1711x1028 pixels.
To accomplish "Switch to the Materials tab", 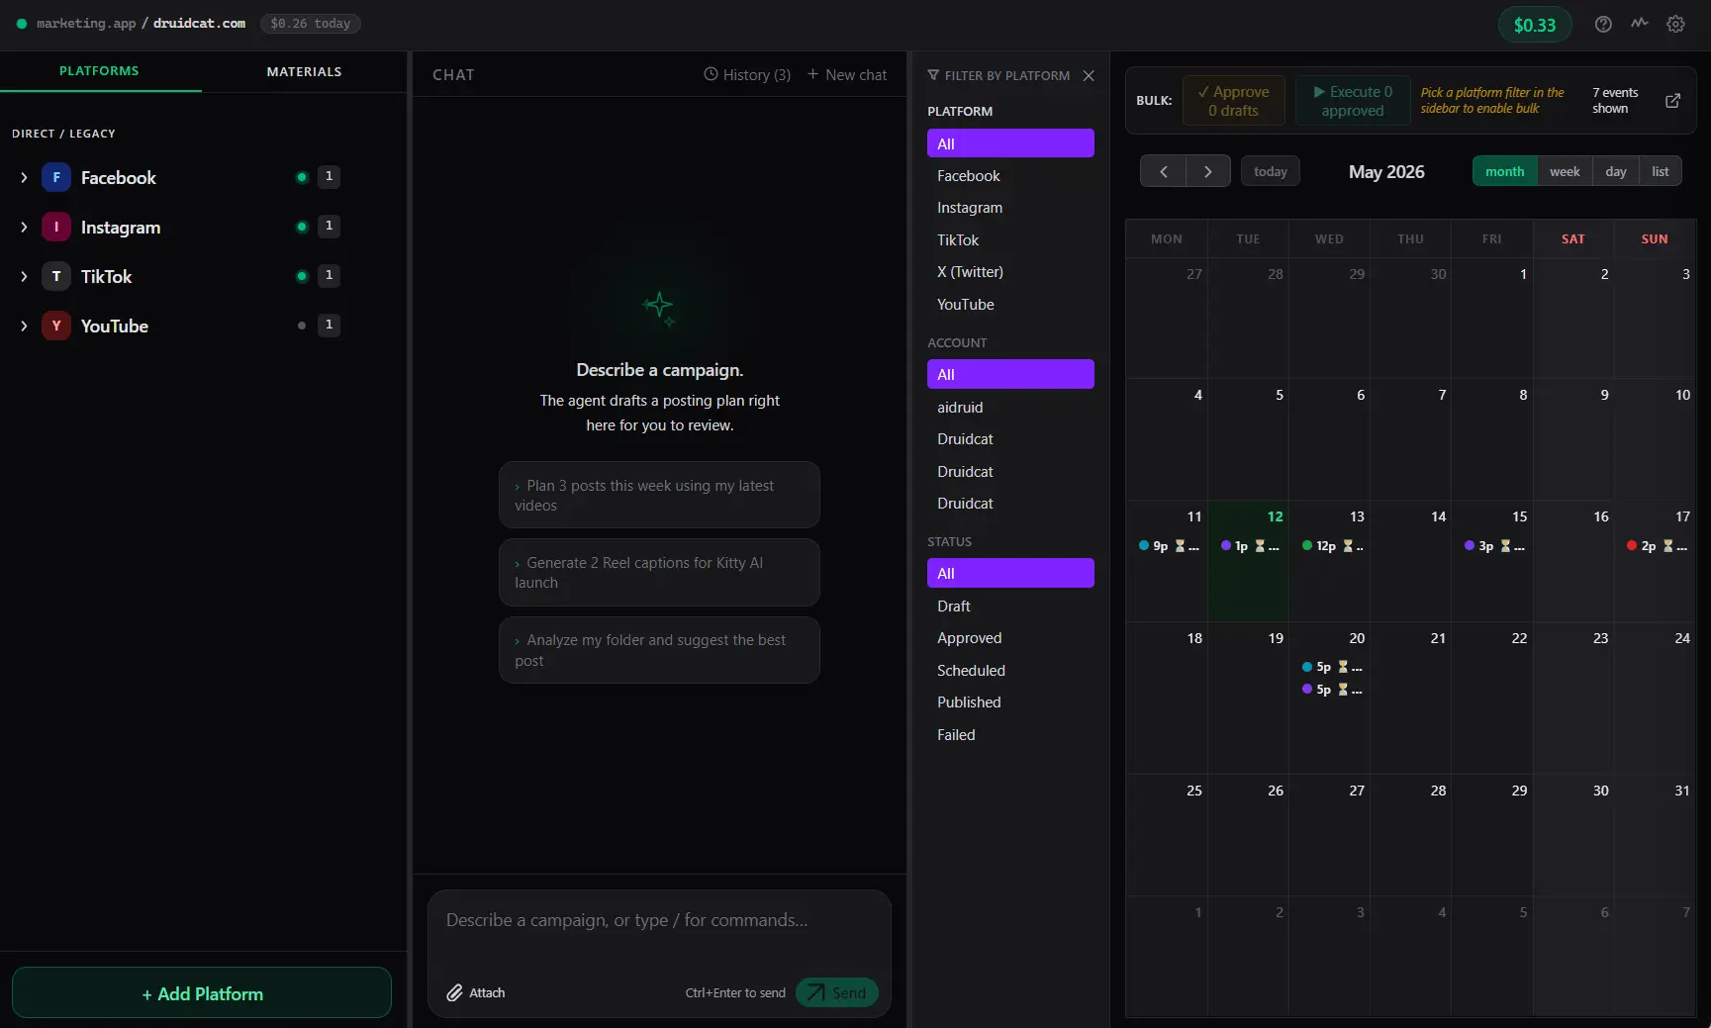I will (x=304, y=71).
